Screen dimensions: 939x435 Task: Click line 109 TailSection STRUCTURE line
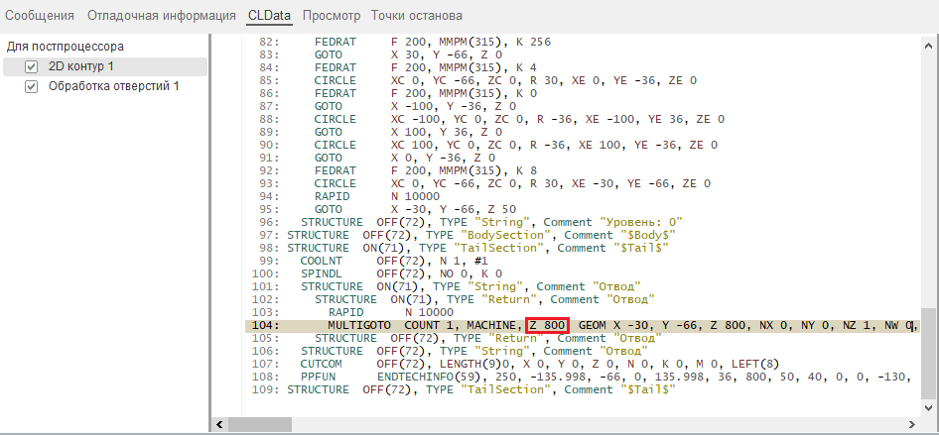coord(476,389)
